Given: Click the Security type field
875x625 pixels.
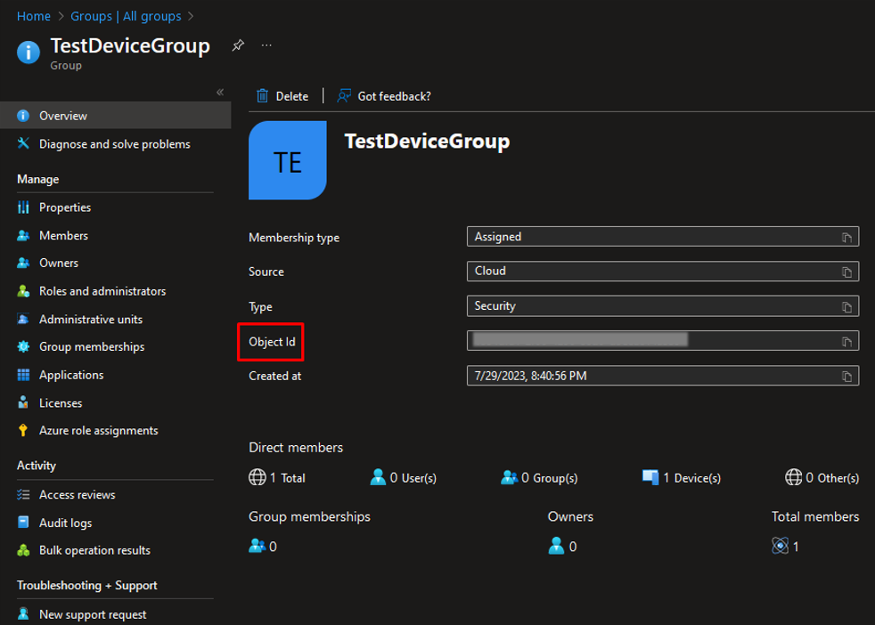Looking at the screenshot, I should pyautogui.click(x=663, y=306).
